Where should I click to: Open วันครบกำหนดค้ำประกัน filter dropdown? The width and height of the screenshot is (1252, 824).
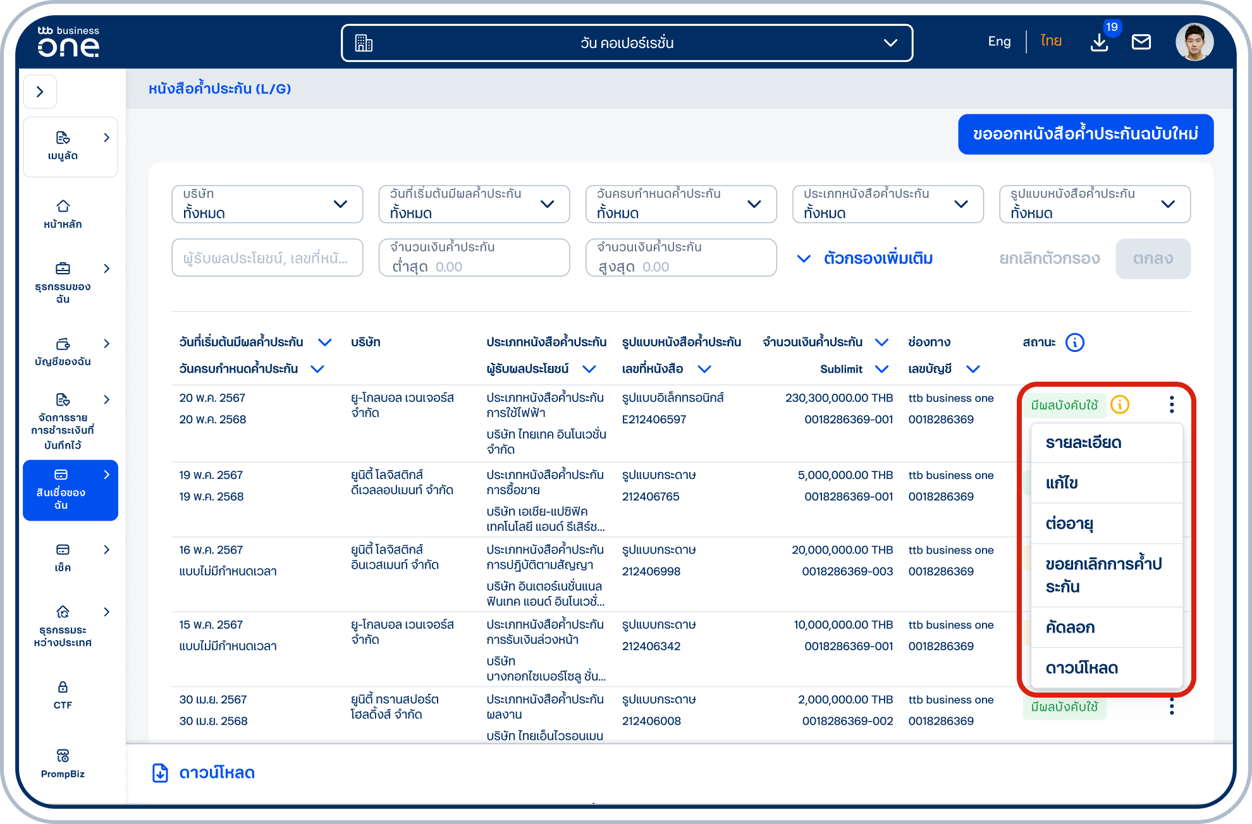(680, 204)
